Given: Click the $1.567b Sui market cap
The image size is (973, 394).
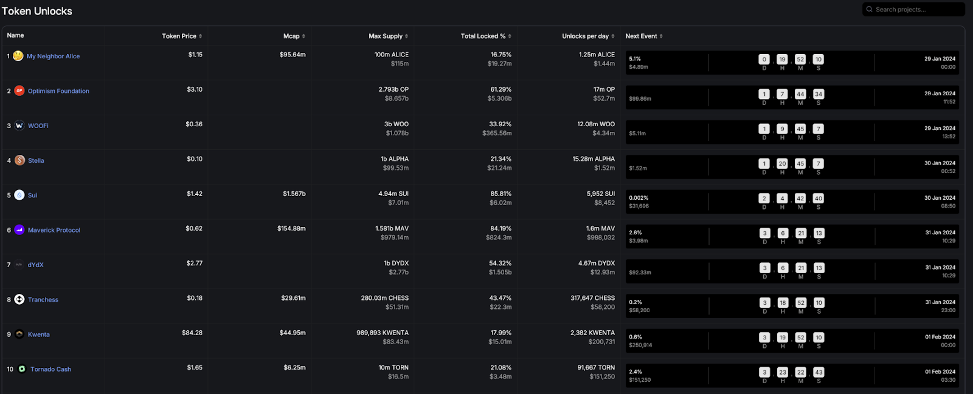Looking at the screenshot, I should click(x=294, y=194).
